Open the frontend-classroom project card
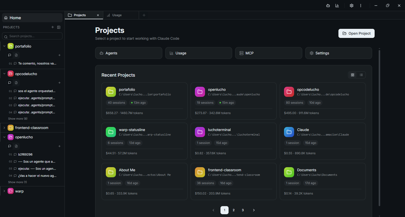The image size is (405, 217). pyautogui.click(x=234, y=181)
